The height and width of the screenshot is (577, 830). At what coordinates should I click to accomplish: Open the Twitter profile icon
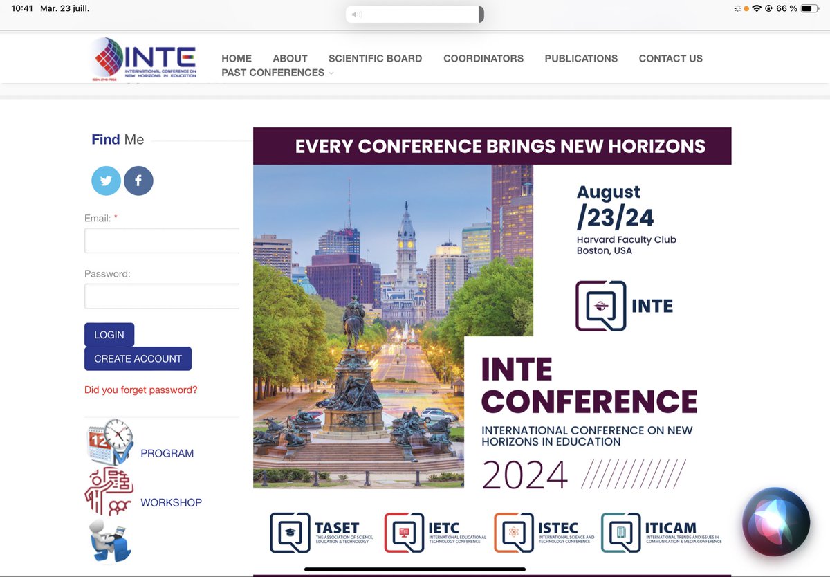(106, 181)
